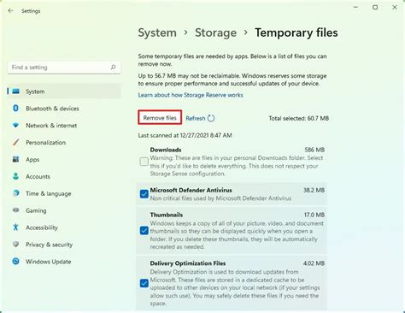405x313 pixels.
Task: Open Privacy & security
Action: [64, 245]
